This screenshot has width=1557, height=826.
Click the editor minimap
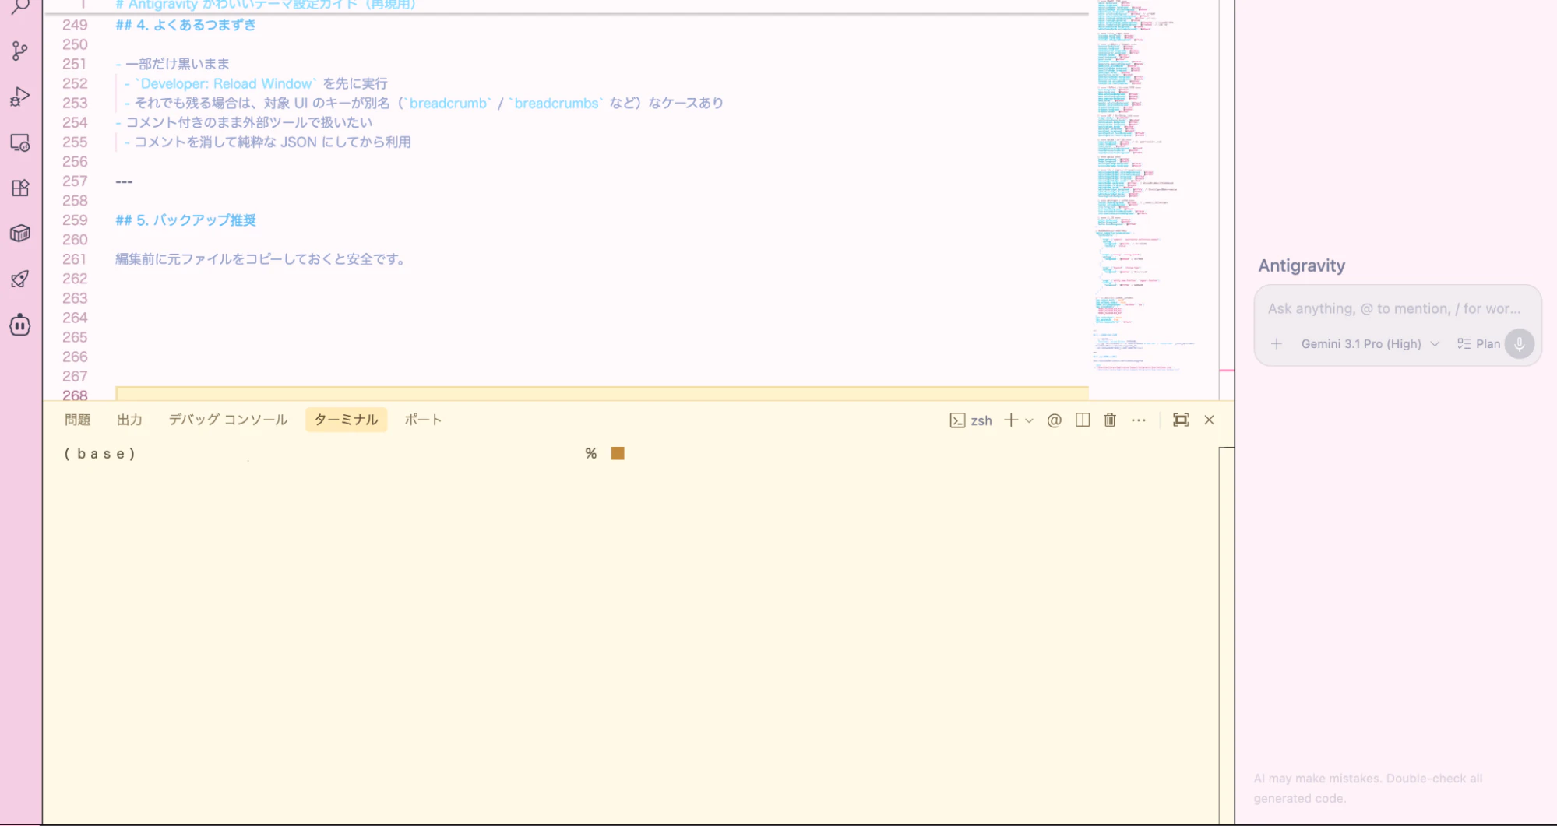pyautogui.click(x=1153, y=187)
